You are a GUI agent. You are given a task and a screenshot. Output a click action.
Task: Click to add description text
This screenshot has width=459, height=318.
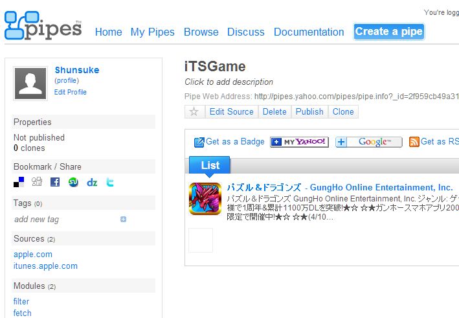(x=229, y=82)
